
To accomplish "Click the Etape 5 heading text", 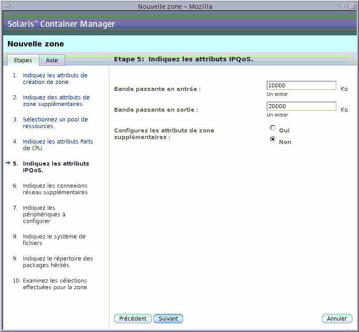I will [x=183, y=59].
